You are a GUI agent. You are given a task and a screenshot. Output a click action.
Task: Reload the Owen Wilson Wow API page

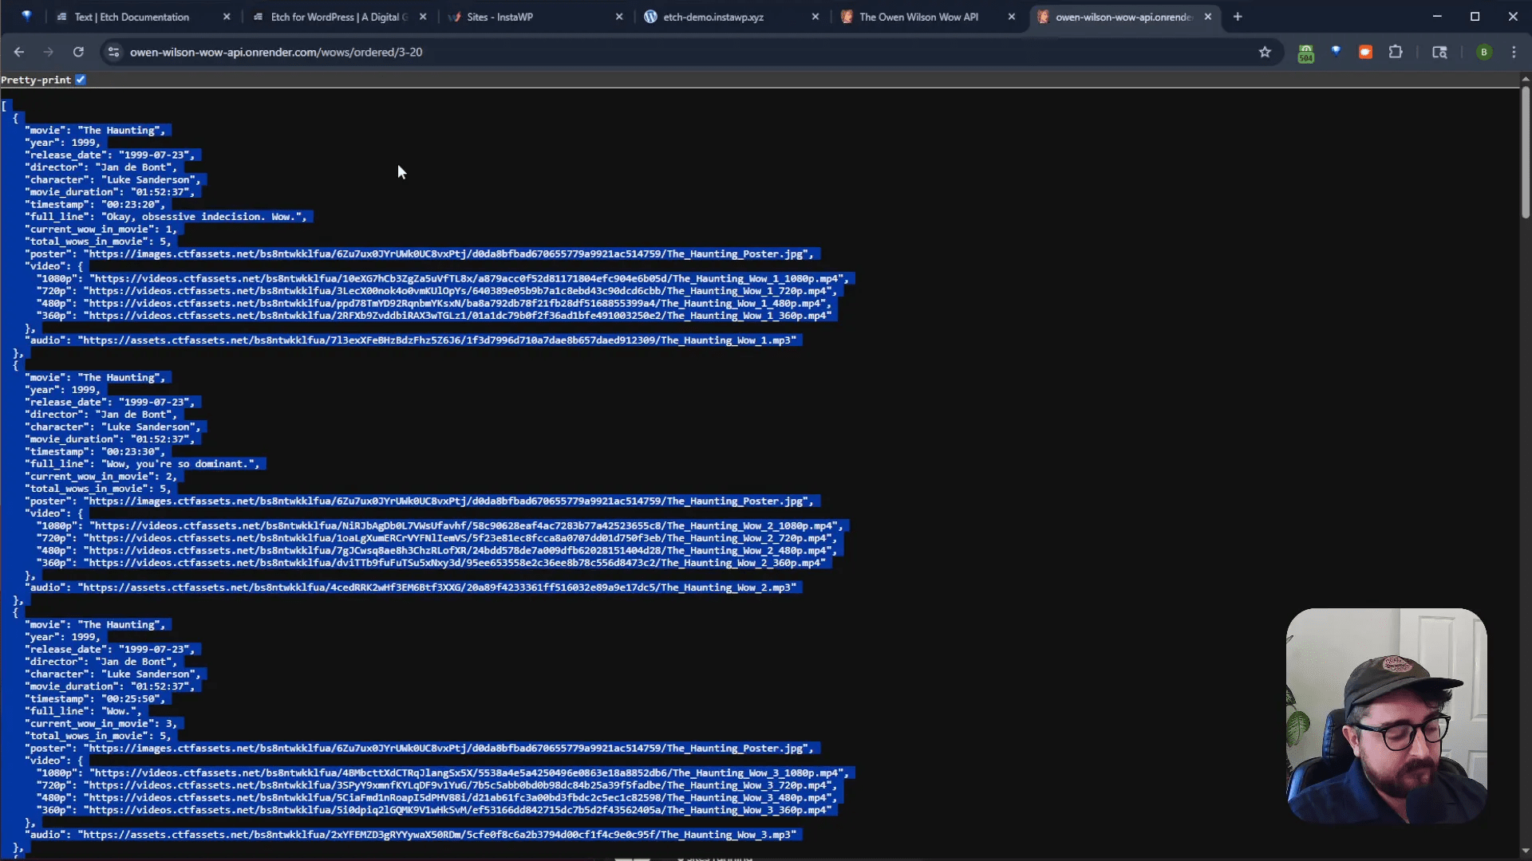click(78, 52)
